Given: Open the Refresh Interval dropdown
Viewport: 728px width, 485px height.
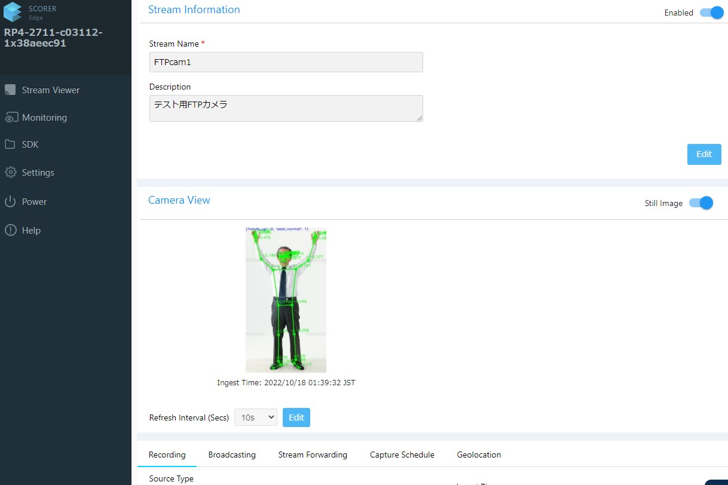Looking at the screenshot, I should pyautogui.click(x=255, y=418).
